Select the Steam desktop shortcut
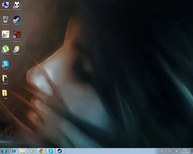This screenshot has width=193, height=154. pos(17,21)
